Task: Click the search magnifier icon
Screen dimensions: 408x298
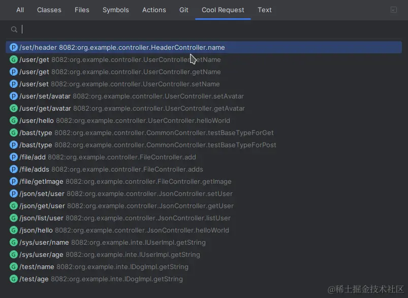Action: click(14, 29)
